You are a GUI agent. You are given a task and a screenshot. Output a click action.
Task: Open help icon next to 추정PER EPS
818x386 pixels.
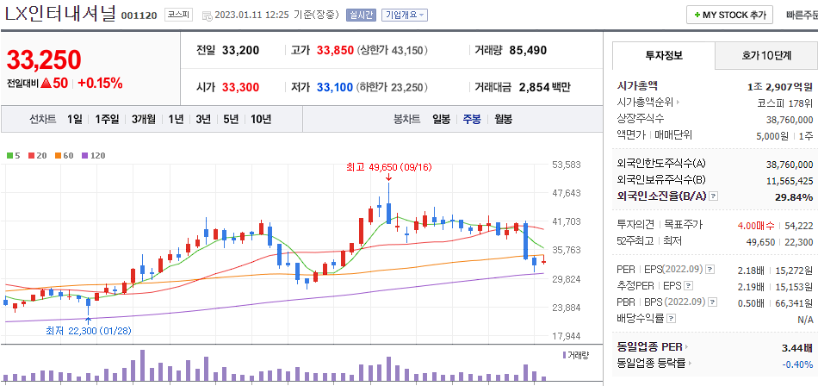[x=689, y=286]
